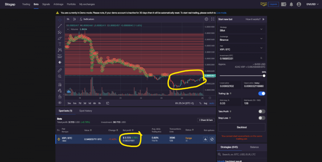Select the text annotation tool
This screenshot has width=322, height=162.
coord(60,44)
